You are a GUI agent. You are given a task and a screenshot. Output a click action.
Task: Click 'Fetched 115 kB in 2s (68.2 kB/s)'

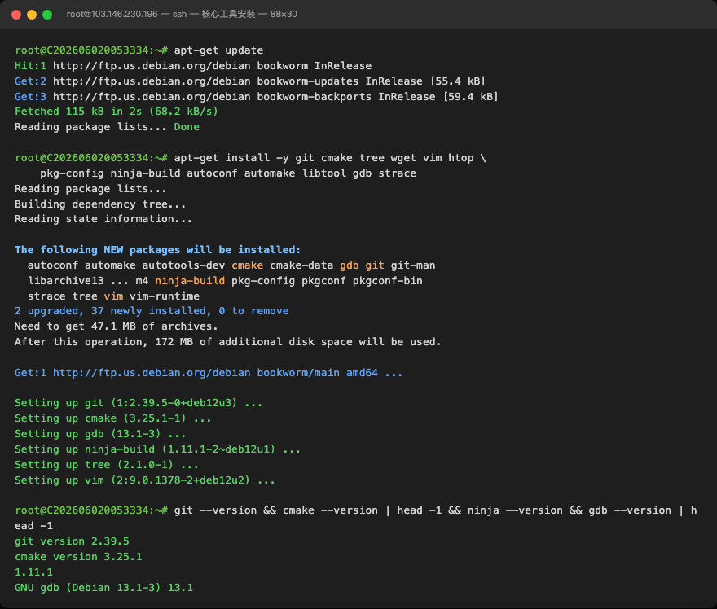point(117,112)
